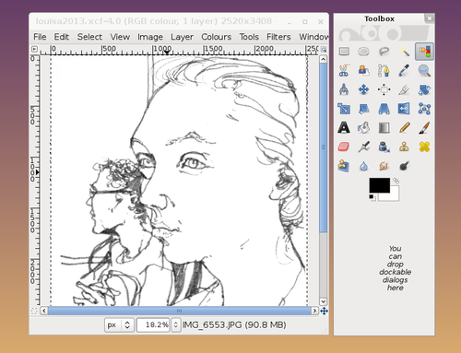Image resolution: width=461 pixels, height=353 pixels.
Task: Select the Scissors Select tool
Action: [344, 70]
